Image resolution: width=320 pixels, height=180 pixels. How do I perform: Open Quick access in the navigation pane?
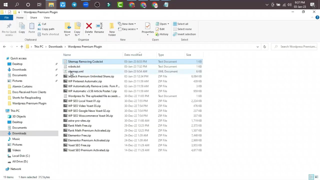click(x=18, y=58)
